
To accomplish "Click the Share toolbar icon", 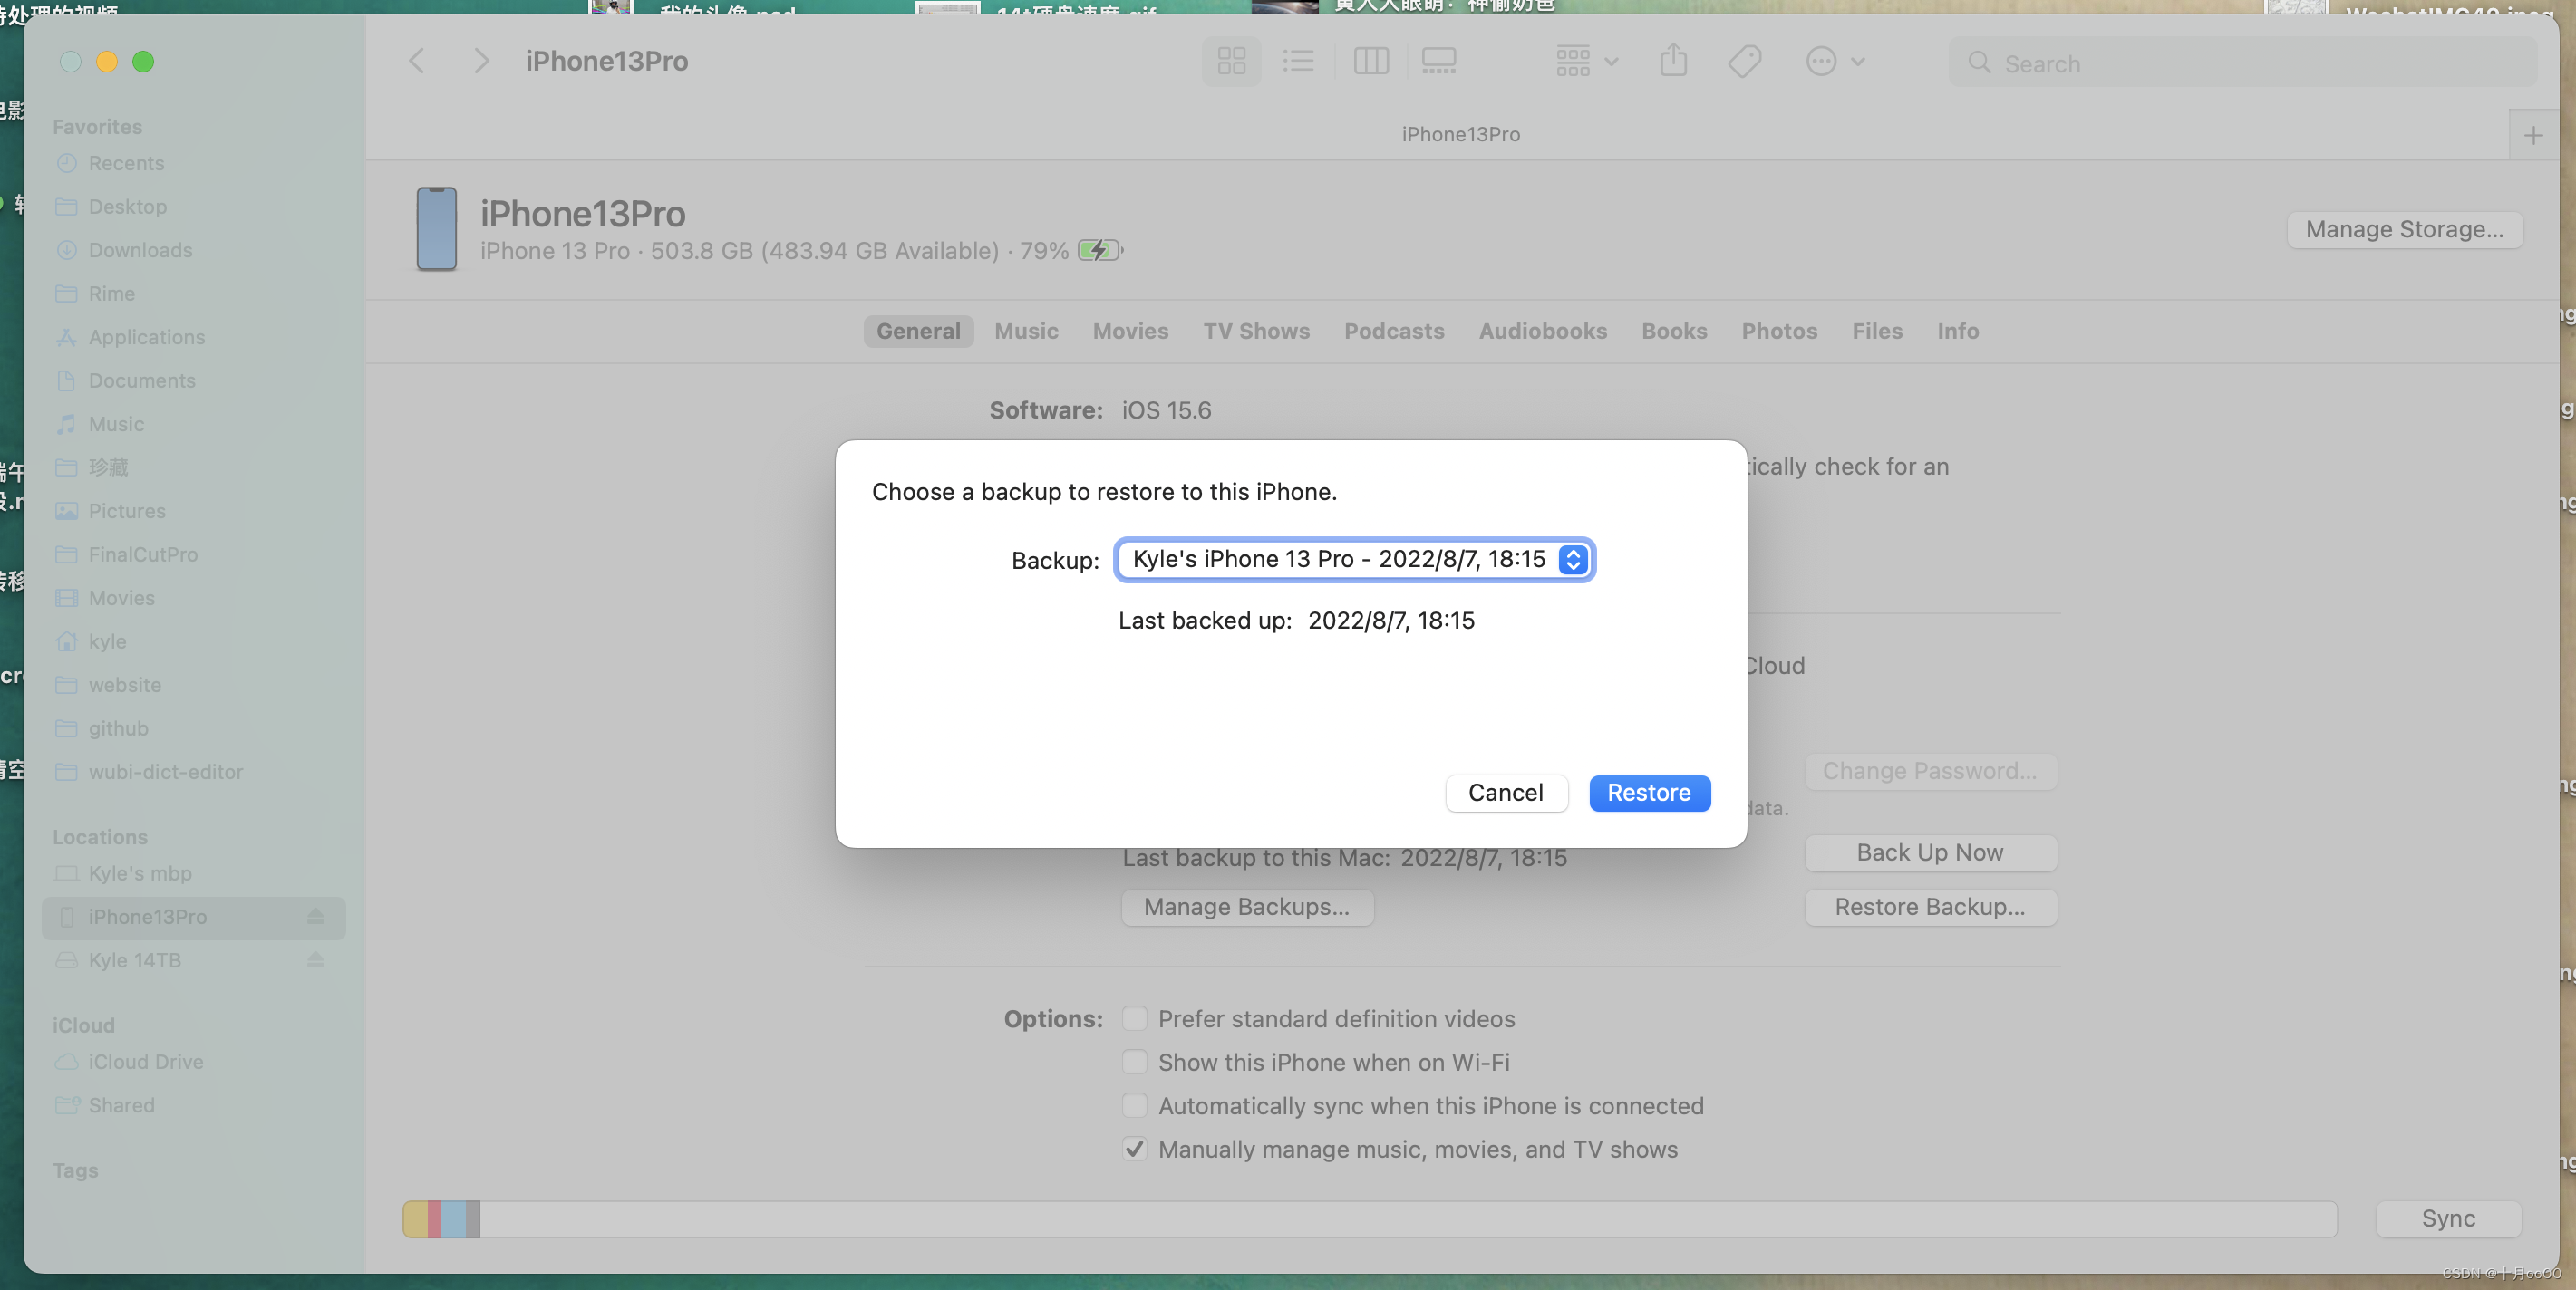I will point(1673,62).
